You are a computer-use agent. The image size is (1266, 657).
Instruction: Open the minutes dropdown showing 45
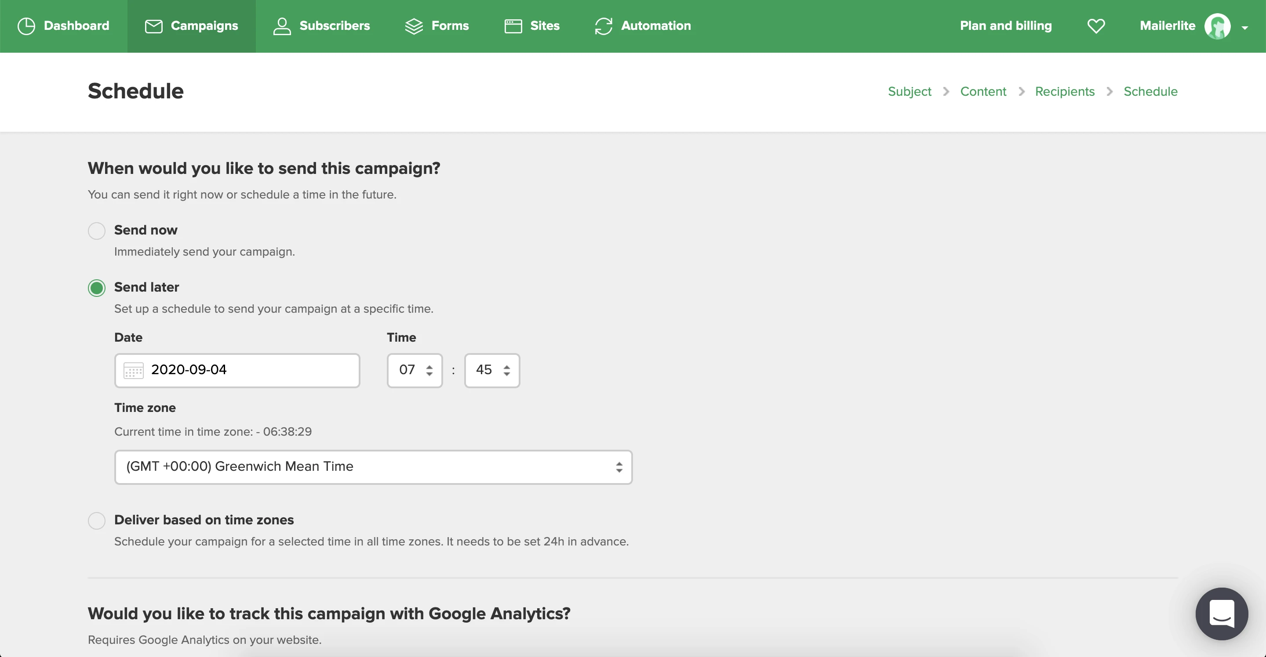tap(492, 370)
